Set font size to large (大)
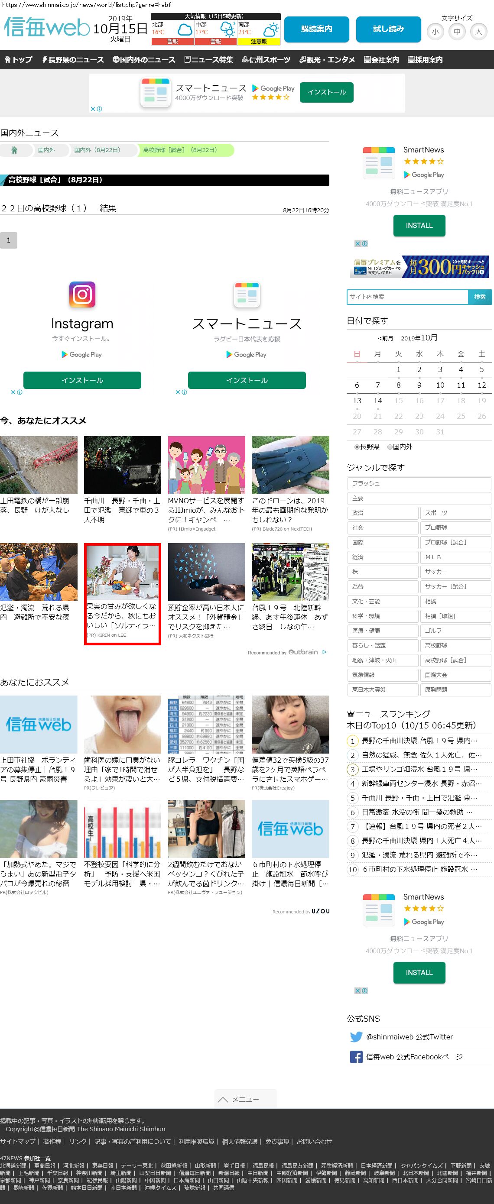The image size is (494, 1204). 478,32
